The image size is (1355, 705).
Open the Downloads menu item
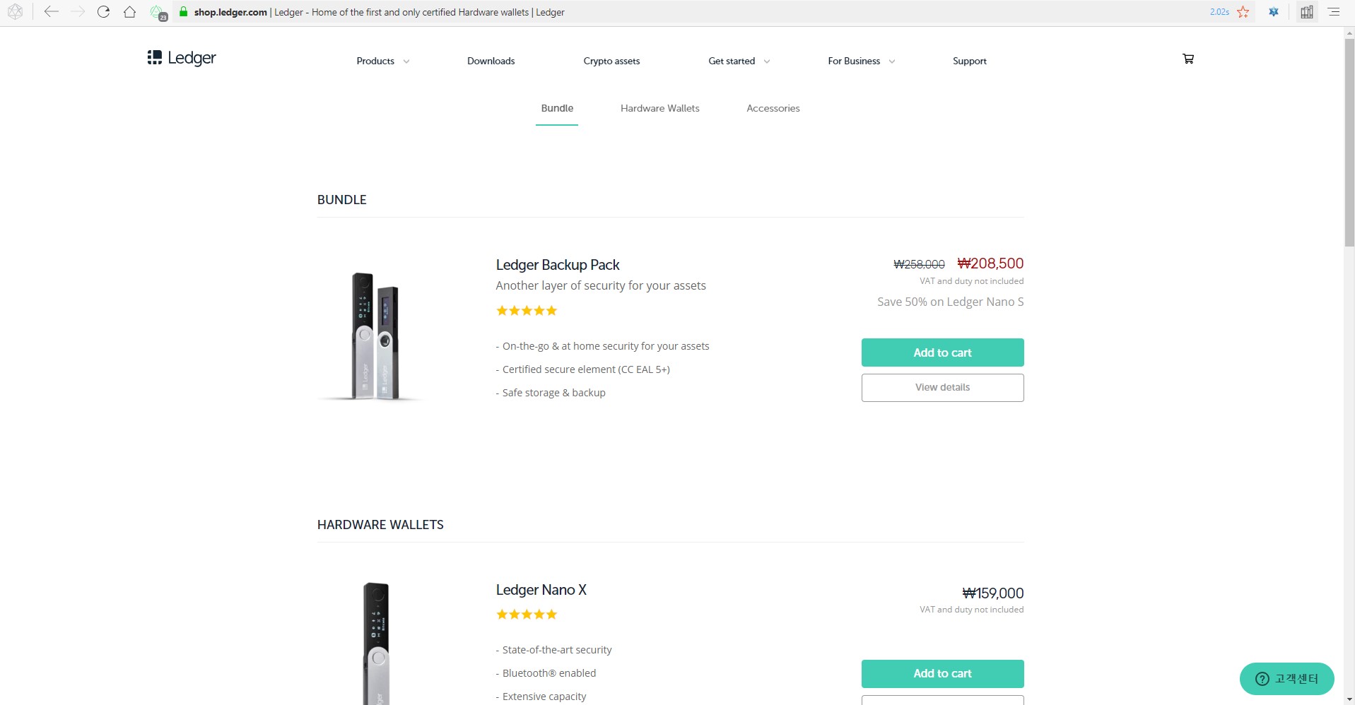(491, 61)
